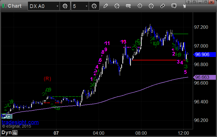Viewport: 217px width, 137px height.
Task: Click the magenta 5 count label
Action: (x=185, y=72)
